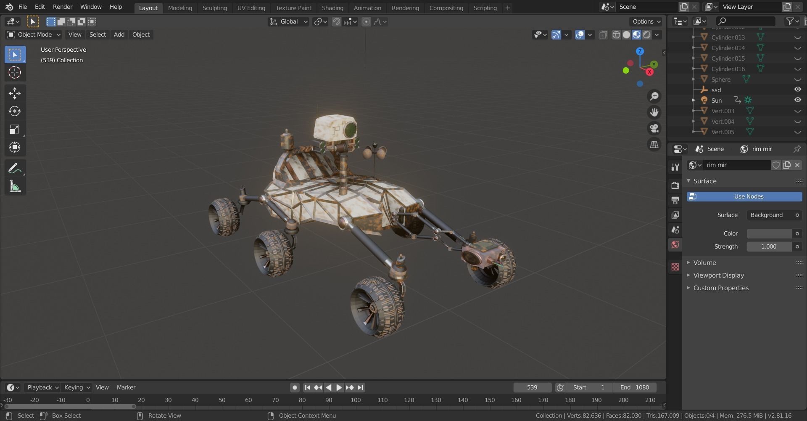The height and width of the screenshot is (421, 807).
Task: Open the File menu
Action: coord(23,7)
